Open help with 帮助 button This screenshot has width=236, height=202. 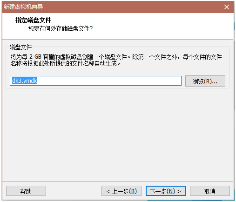click(x=26, y=191)
